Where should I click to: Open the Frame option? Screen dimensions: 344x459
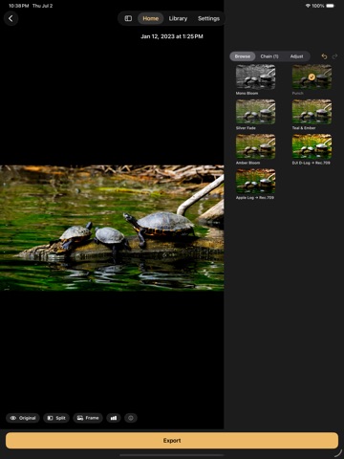tap(88, 418)
